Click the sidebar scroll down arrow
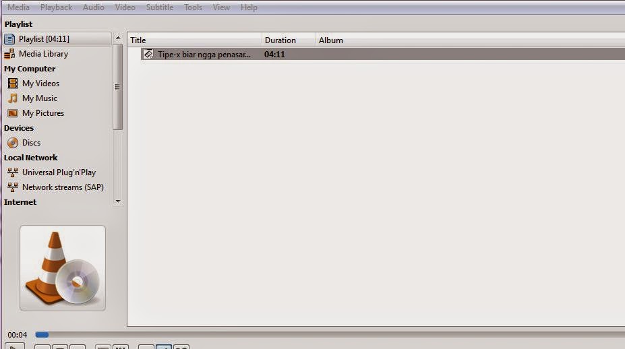Viewport: 625px width, 349px height. [118, 201]
